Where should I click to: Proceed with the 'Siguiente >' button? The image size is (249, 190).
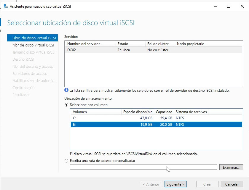coord(175,184)
